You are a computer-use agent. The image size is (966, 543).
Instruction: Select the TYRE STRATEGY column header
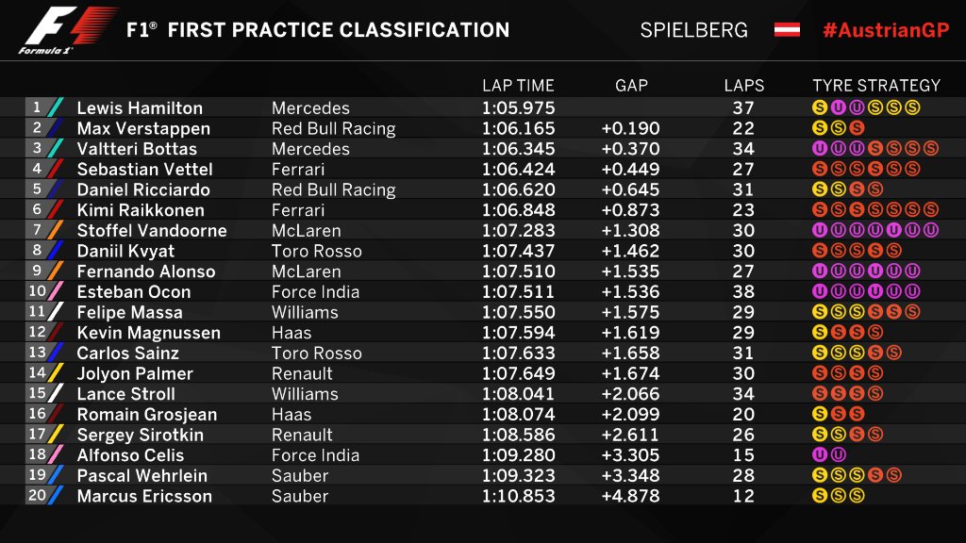point(876,86)
